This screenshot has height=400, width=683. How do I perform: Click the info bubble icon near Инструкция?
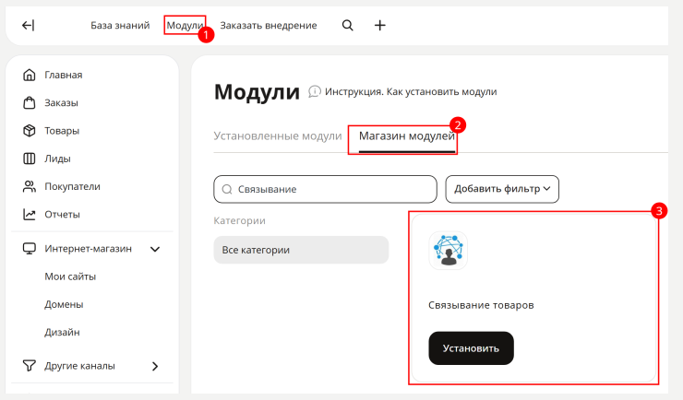pyautogui.click(x=315, y=91)
